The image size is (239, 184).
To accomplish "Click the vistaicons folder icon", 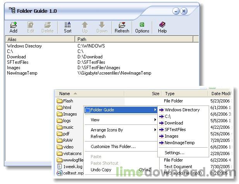I will [x=60, y=153].
